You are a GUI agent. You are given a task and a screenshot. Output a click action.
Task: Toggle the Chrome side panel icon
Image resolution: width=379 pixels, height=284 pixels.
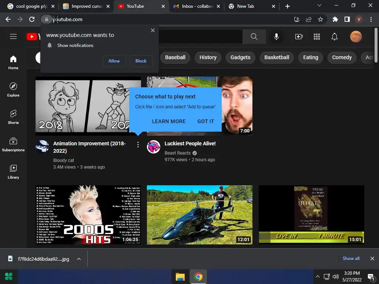347,19
